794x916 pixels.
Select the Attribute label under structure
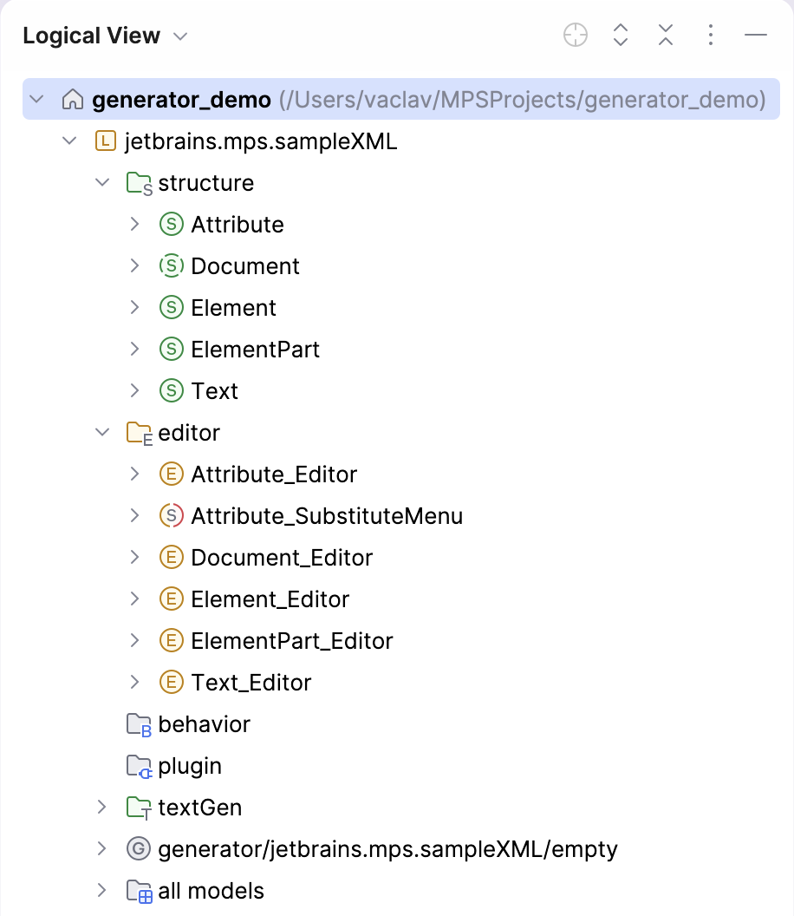pos(238,225)
